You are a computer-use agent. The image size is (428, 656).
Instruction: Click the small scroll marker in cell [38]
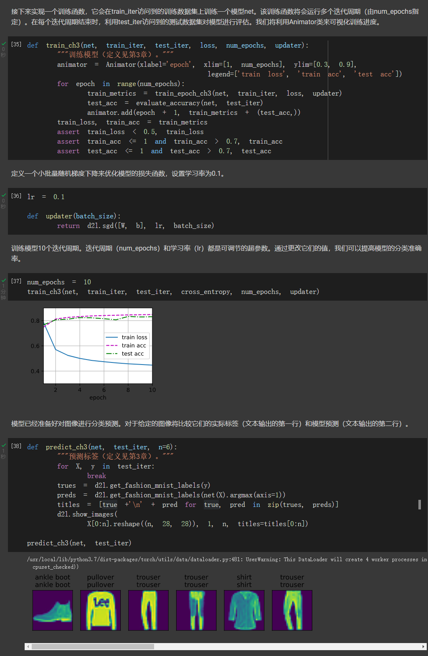(420, 504)
